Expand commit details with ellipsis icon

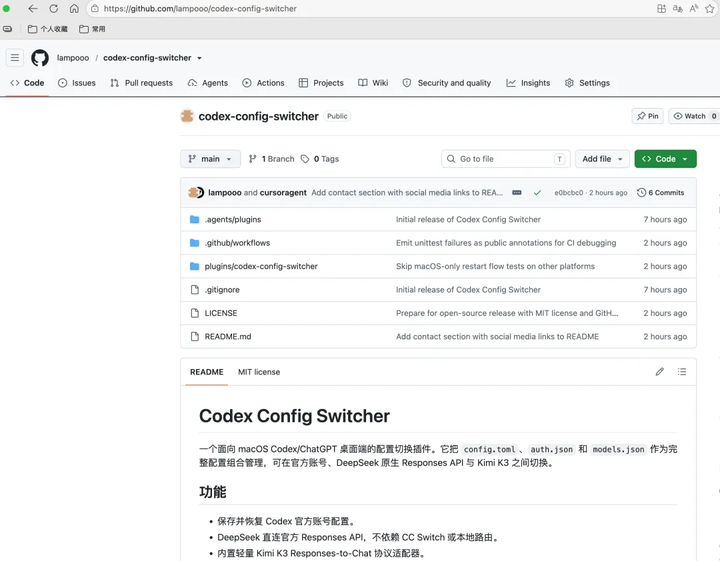[x=517, y=193]
